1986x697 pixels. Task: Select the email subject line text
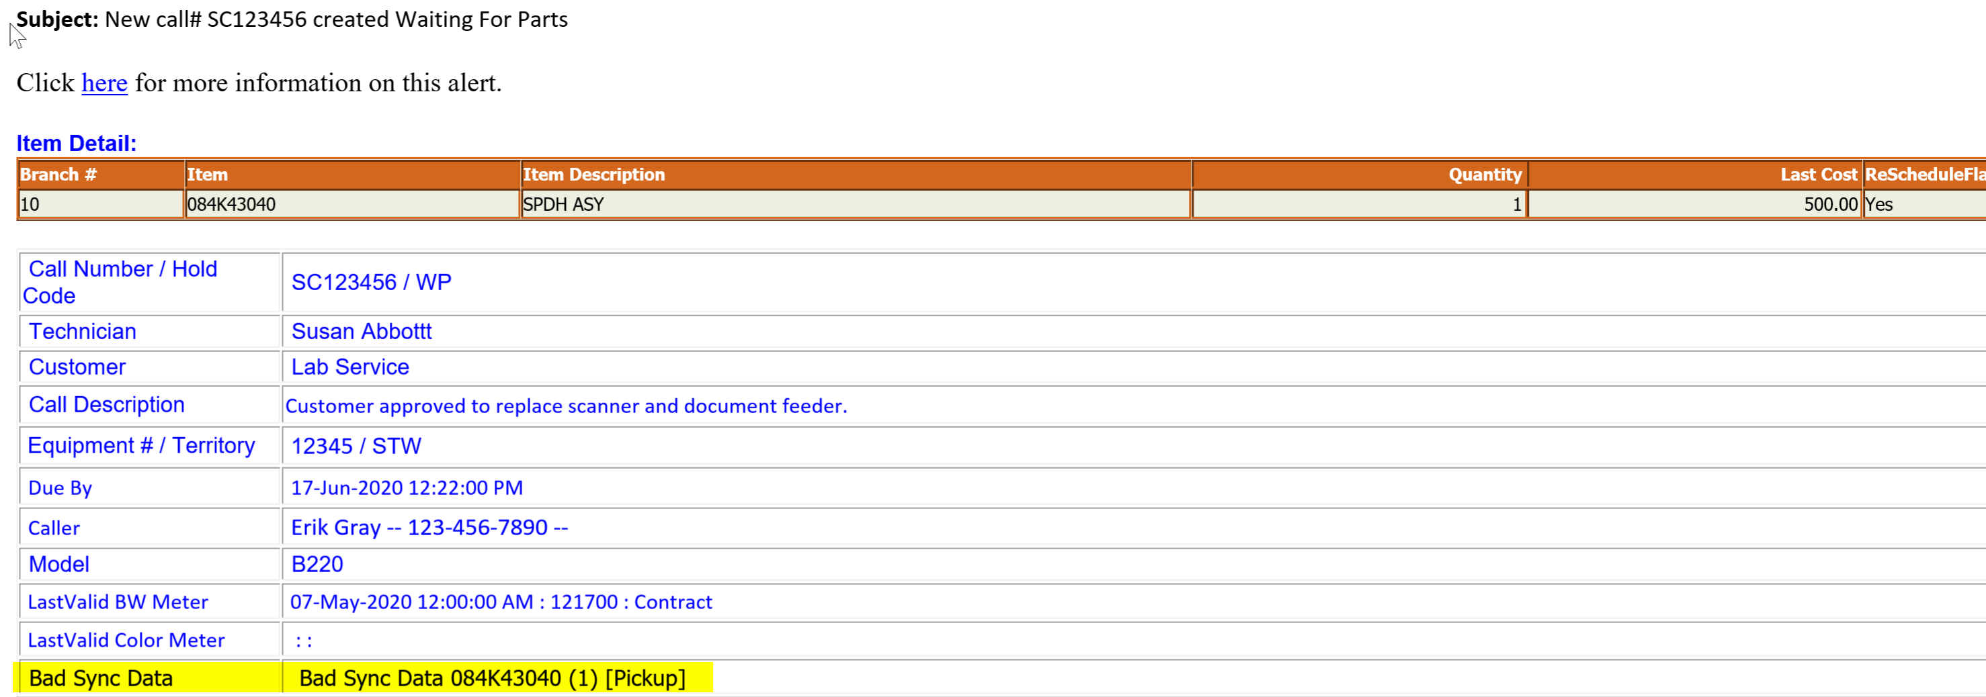292,19
